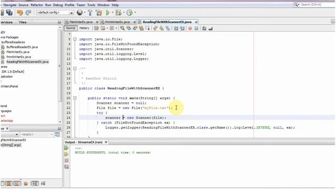Clean and build the project
Screen dimensions: 336x189
(99, 13)
